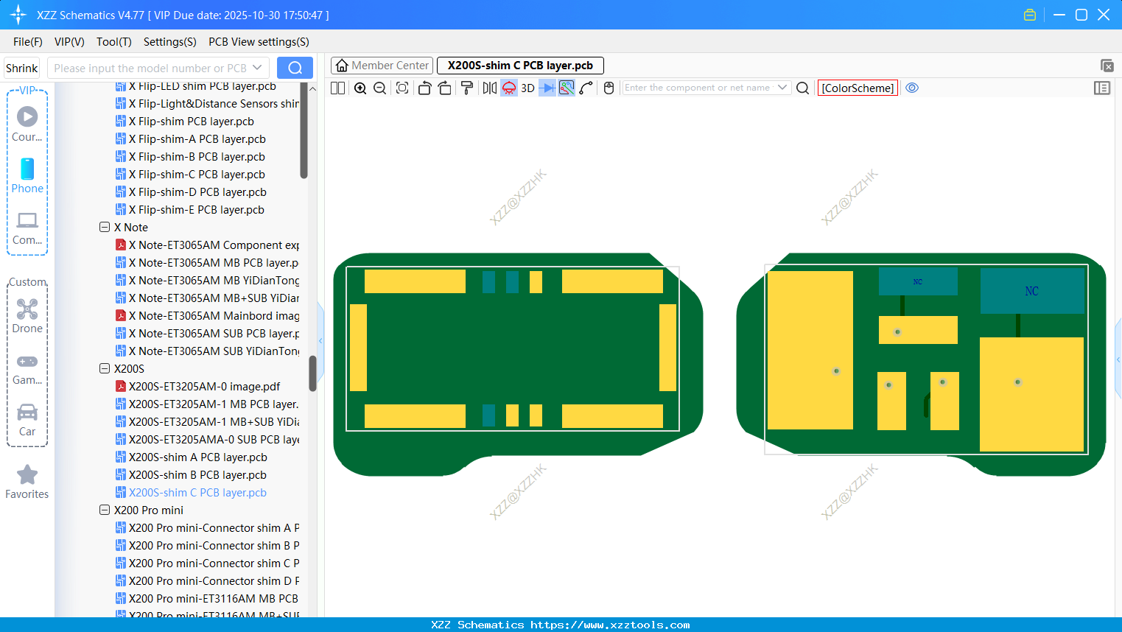Collapse the X200S tree group
The width and height of the screenshot is (1122, 632).
104,368
